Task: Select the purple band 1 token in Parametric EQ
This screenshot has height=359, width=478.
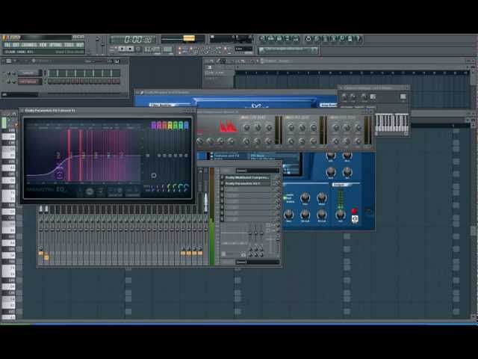Action: [153, 125]
